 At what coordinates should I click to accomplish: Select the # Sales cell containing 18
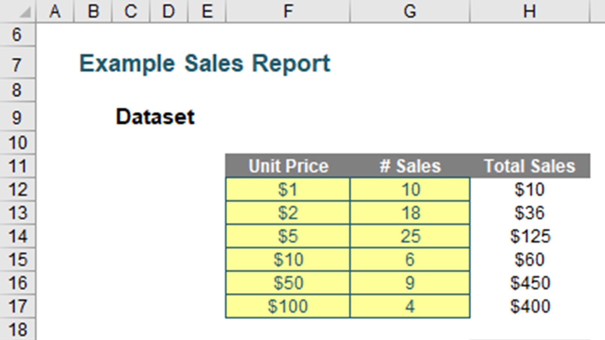pos(410,213)
